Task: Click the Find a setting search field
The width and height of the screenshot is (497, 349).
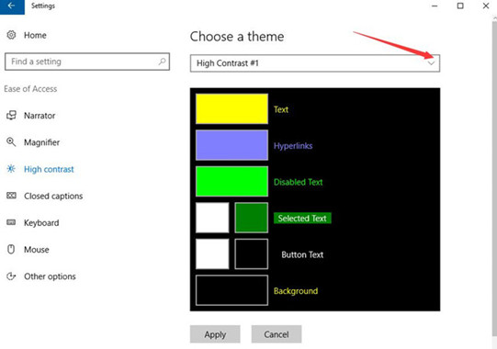Action: coord(87,62)
